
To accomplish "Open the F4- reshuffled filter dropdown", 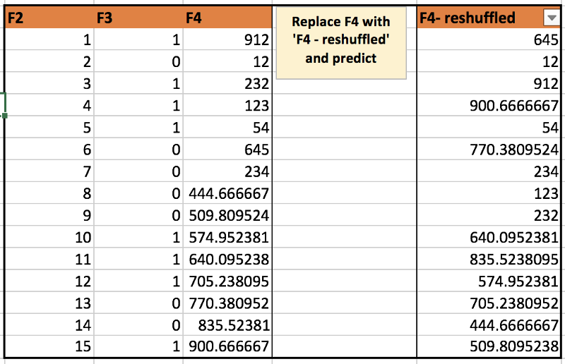I will [x=552, y=18].
